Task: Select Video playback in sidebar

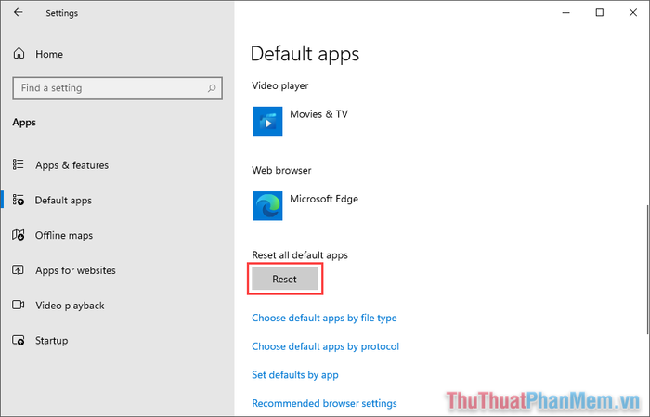Action: click(70, 306)
